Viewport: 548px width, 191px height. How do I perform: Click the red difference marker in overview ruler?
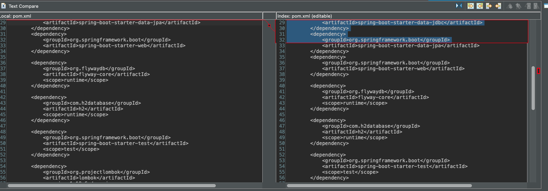click(539, 71)
